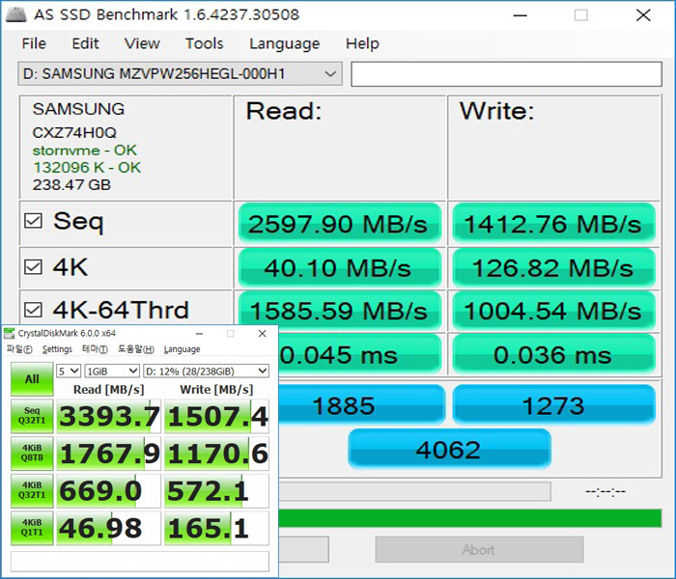
Task: Expand the SAMSUNG MZVPW256HEGL drive dropdown
Action: coord(180,73)
